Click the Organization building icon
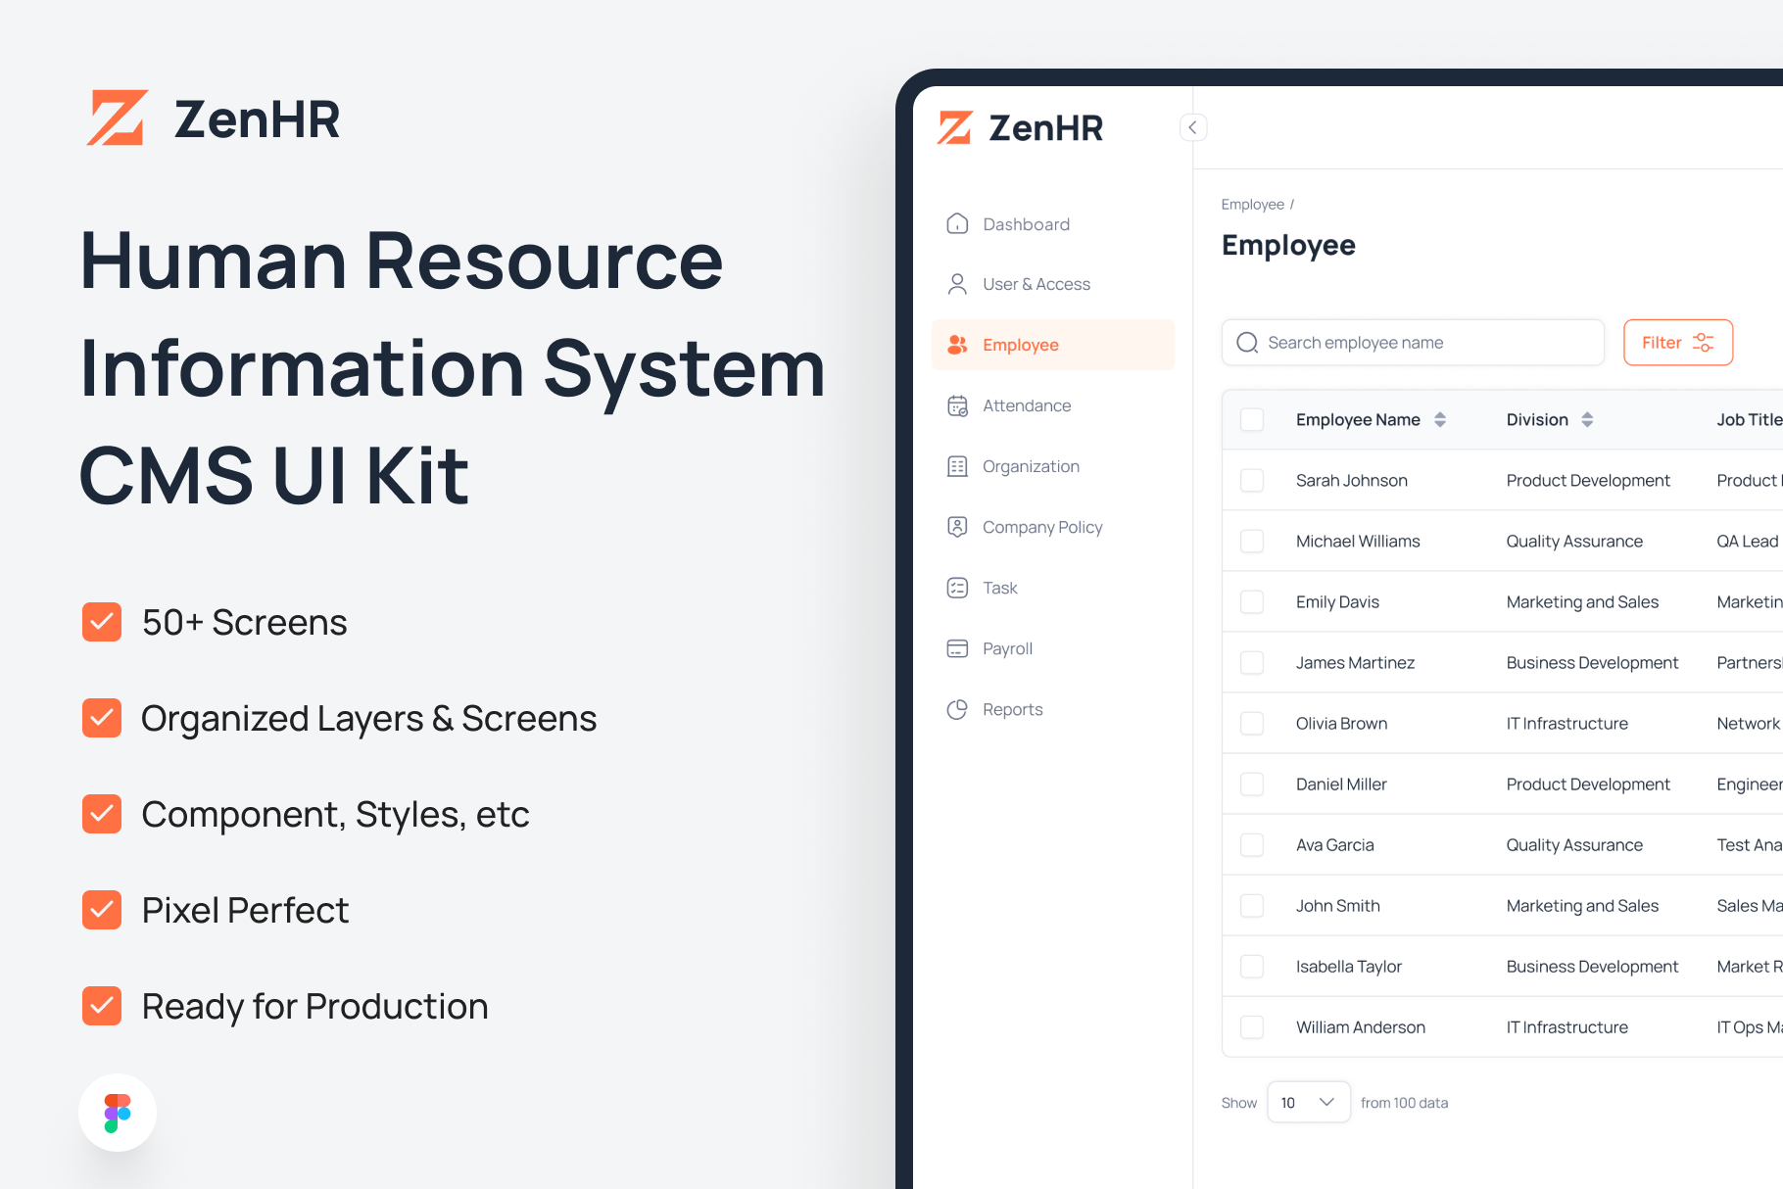Viewport: 1783px width, 1189px height. 957,466
